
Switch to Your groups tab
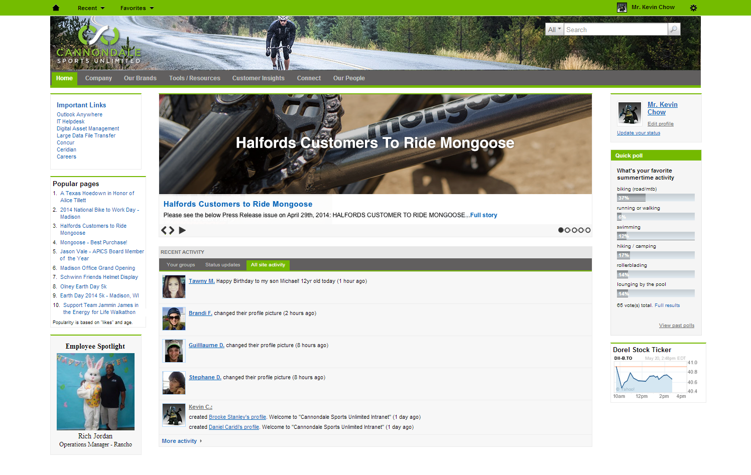pos(181,265)
